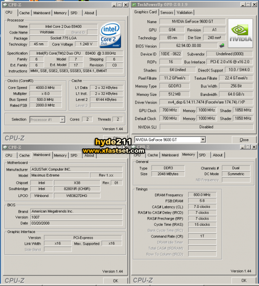Image resolution: width=259 pixels, height=286 pixels.
Task: Click the Device ID 10DE - 0622 value
Action: click(x=171, y=54)
